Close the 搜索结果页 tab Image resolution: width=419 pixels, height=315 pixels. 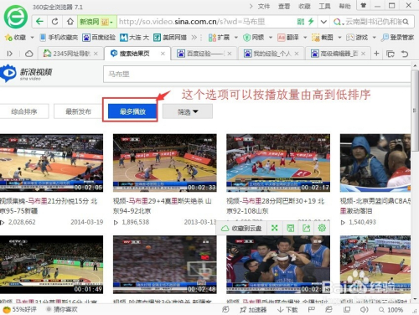[x=163, y=54]
